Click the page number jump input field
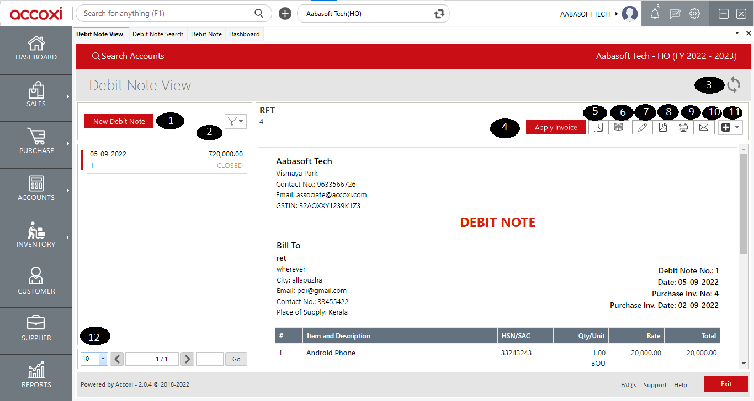The width and height of the screenshot is (754, 401). point(210,359)
